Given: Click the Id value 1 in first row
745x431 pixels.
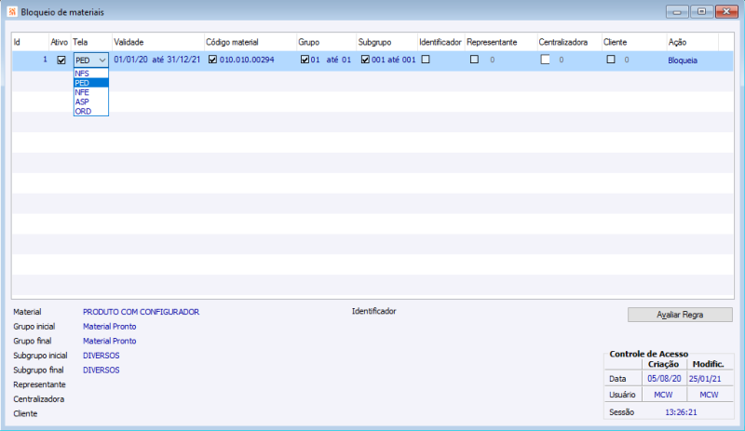Looking at the screenshot, I should 45,60.
